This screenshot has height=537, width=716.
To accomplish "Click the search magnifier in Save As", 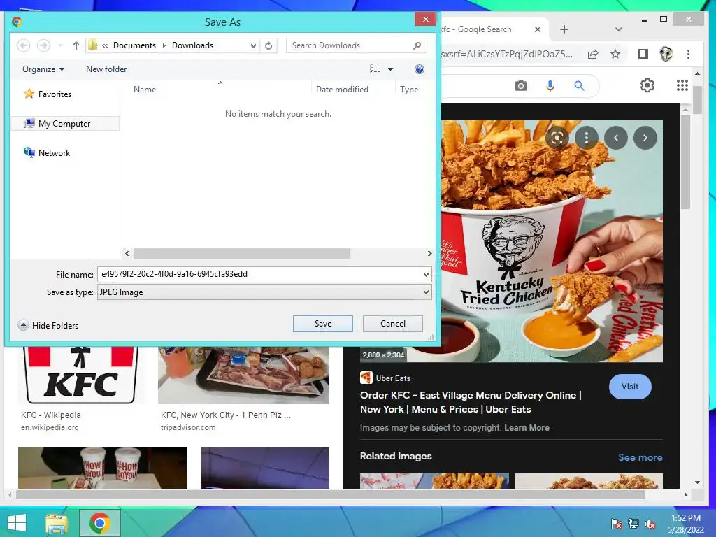I will 417,45.
